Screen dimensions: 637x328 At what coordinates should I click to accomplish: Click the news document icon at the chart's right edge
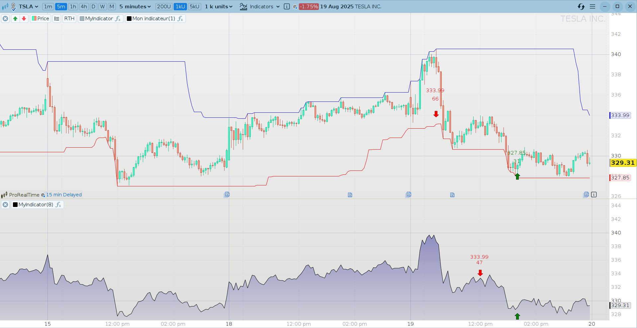coord(586,194)
